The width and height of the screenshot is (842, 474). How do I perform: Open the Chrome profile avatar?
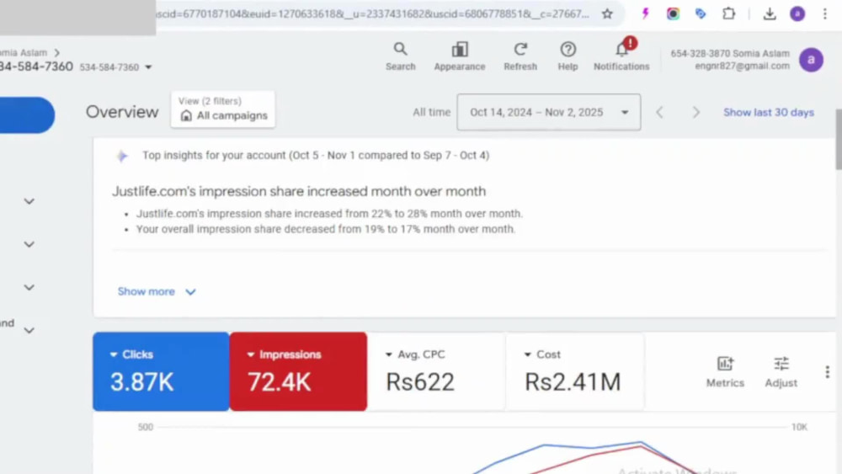point(797,14)
